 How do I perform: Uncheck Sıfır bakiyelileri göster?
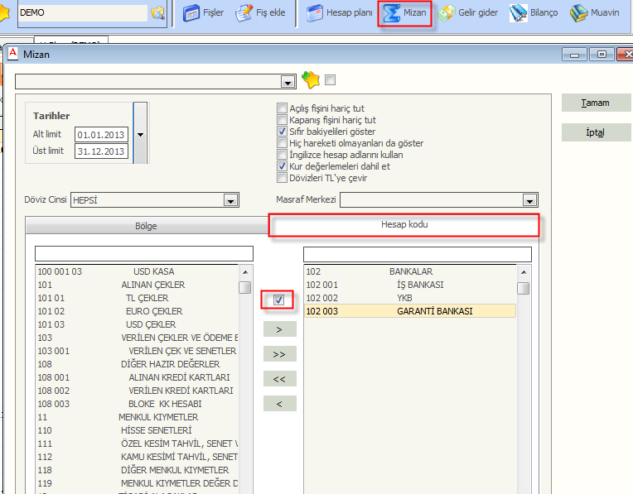(x=283, y=132)
